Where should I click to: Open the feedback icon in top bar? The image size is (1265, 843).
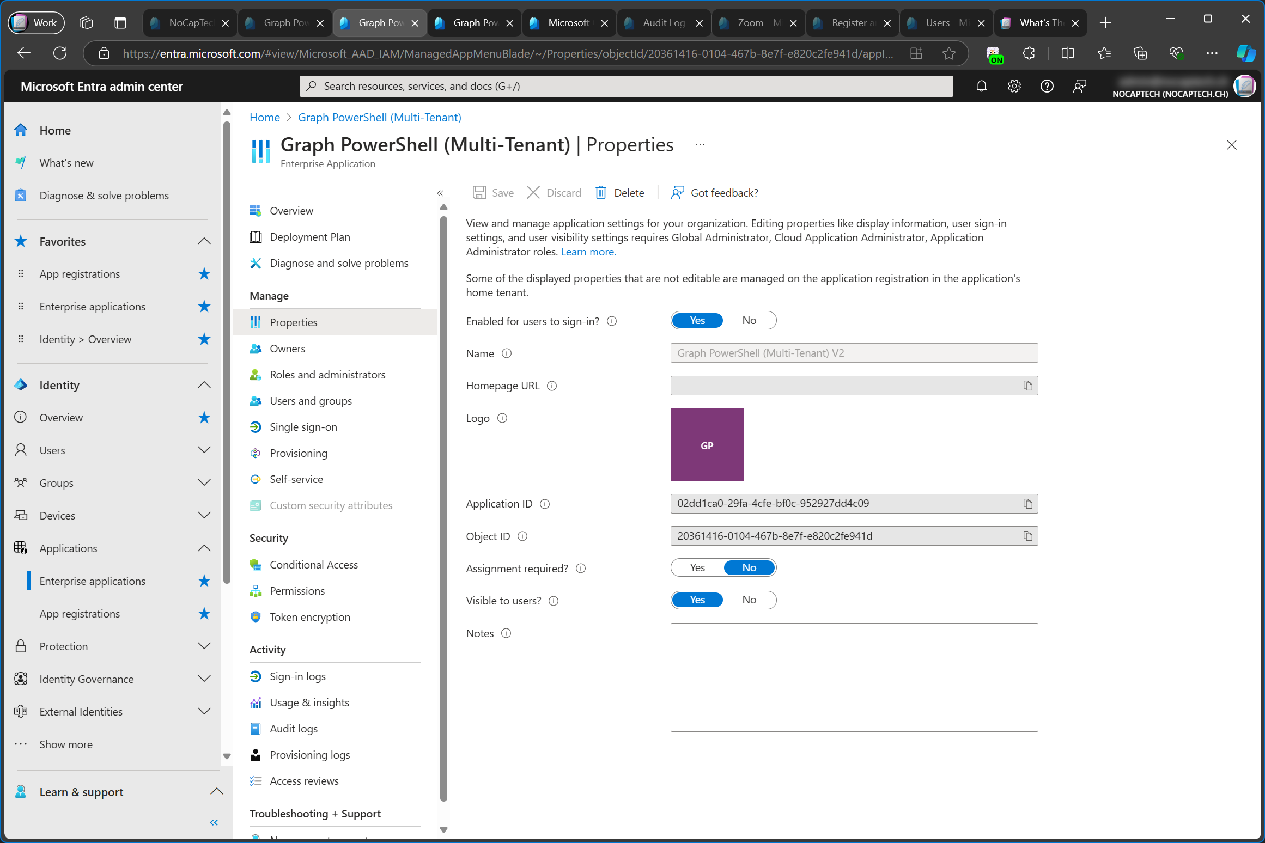(x=1079, y=86)
